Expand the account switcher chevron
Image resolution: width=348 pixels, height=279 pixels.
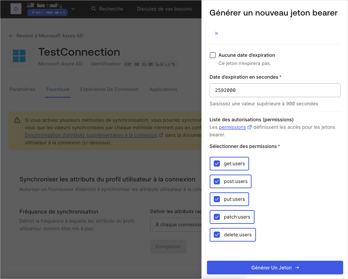(73, 9)
